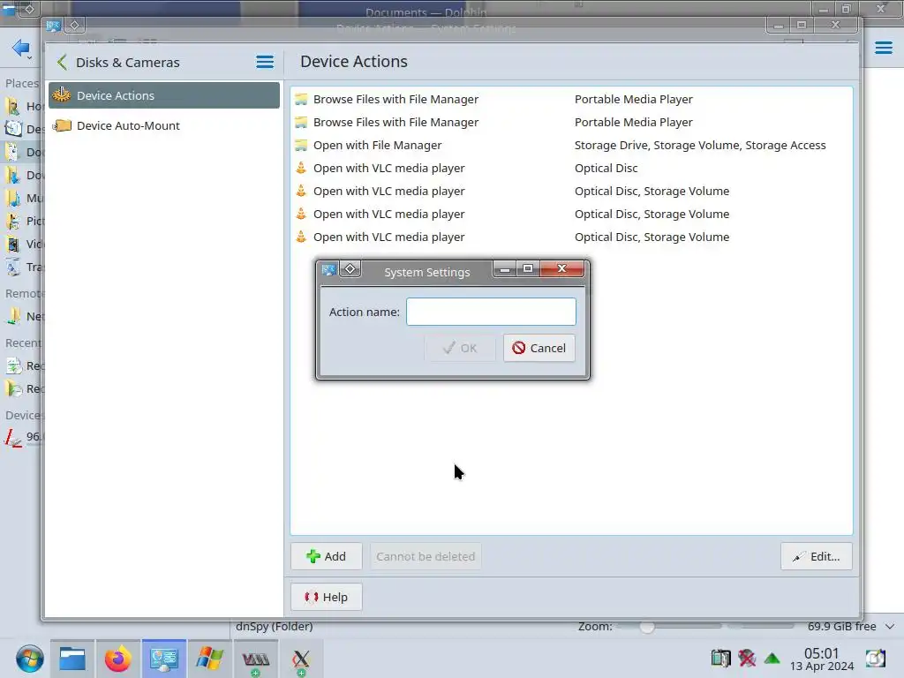Viewport: 904px width, 678px height.
Task: Open the file manager from taskbar
Action: (x=72, y=659)
